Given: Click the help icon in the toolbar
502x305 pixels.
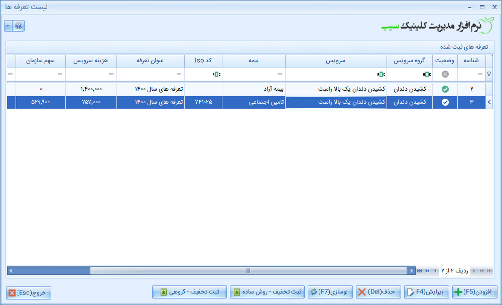Looking at the screenshot, I should tap(19, 26).
